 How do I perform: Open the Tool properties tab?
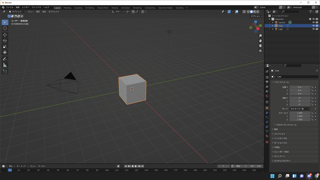pyautogui.click(x=267, y=71)
